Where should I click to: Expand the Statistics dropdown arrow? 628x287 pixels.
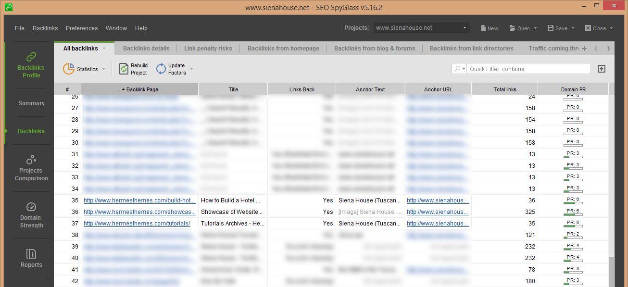click(103, 69)
